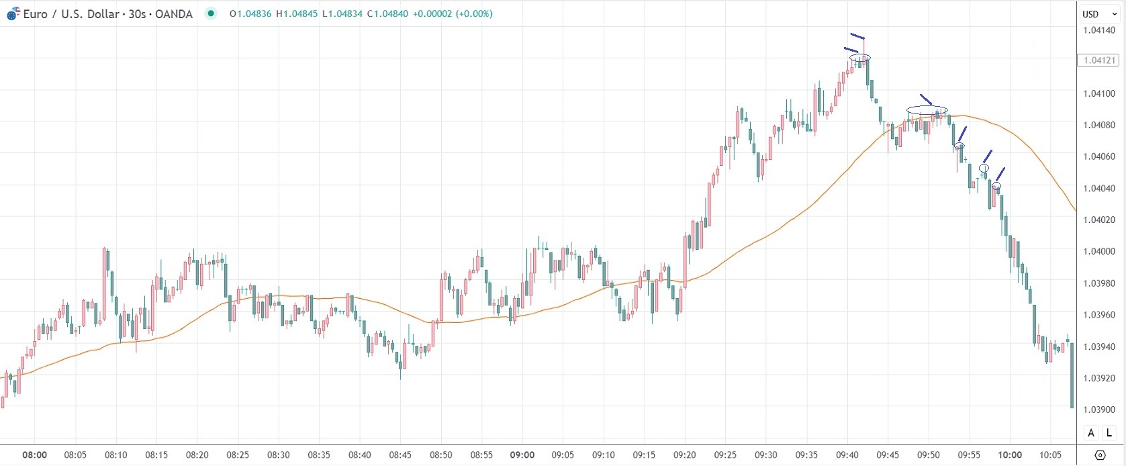Click the 1.03960 price scale label

[x=1099, y=315]
